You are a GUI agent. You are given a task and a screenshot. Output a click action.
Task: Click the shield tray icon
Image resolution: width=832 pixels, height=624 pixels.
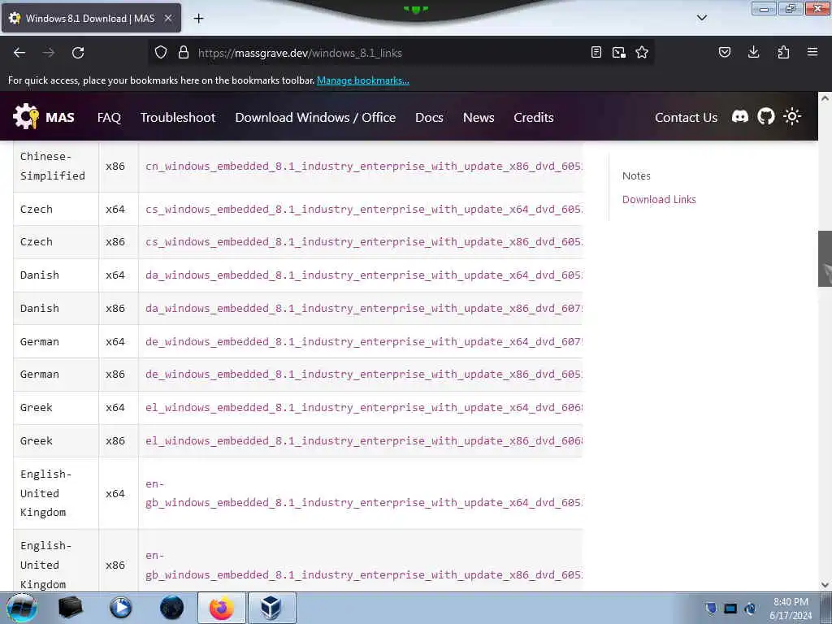click(711, 608)
